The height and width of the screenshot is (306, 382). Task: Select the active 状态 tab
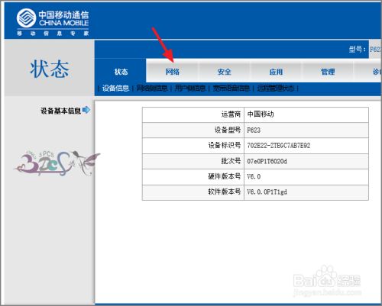click(121, 72)
